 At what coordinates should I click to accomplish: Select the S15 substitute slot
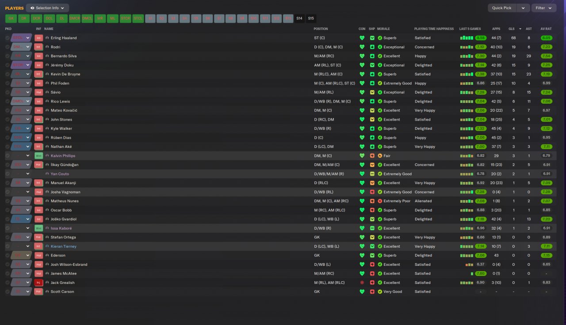pyautogui.click(x=311, y=19)
